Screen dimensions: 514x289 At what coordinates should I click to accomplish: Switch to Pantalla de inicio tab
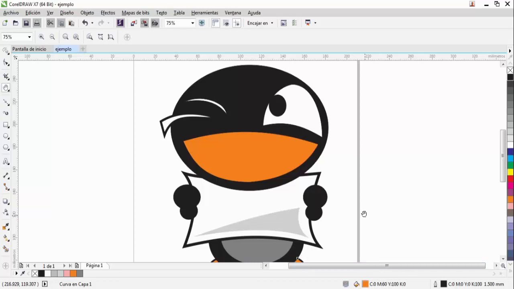29,49
